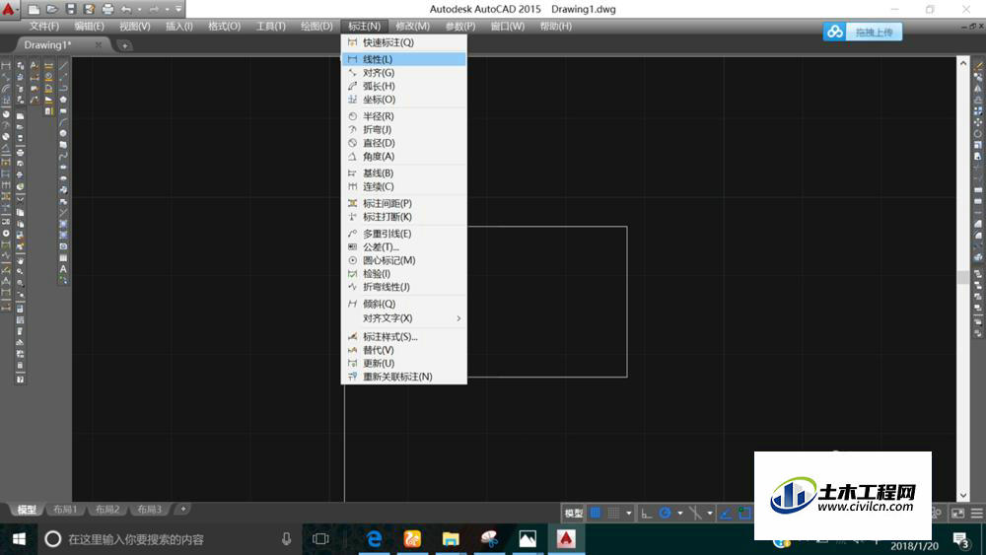Image resolution: width=986 pixels, height=555 pixels.
Task: Switch to the 布局3 layout tab
Action: (149, 510)
